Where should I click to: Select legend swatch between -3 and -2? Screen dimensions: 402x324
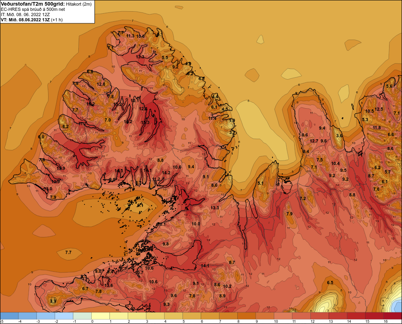[x=46, y=316]
